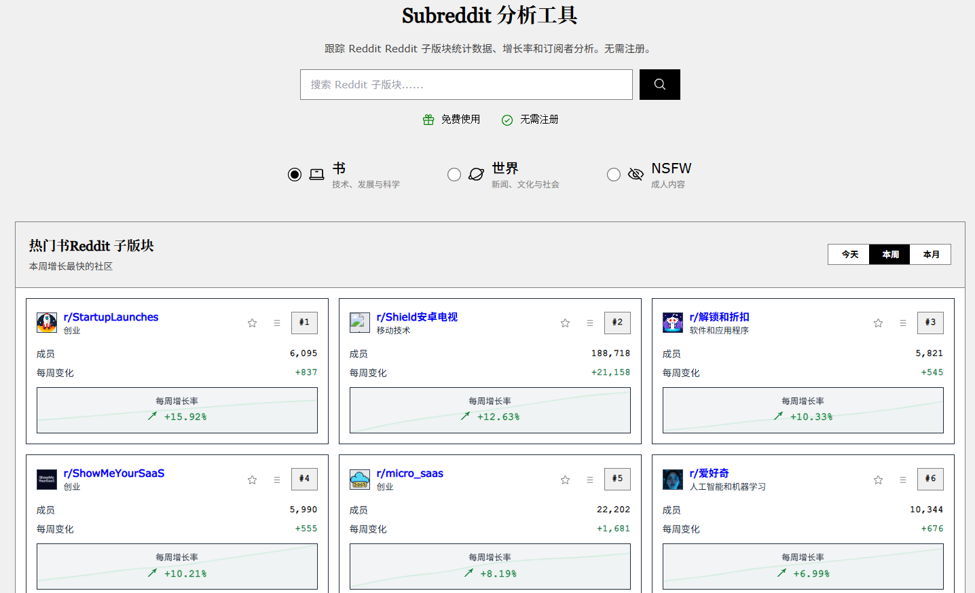Screen dimensions: 975x593
Task: Click the subreddit search input field
Action: click(466, 85)
